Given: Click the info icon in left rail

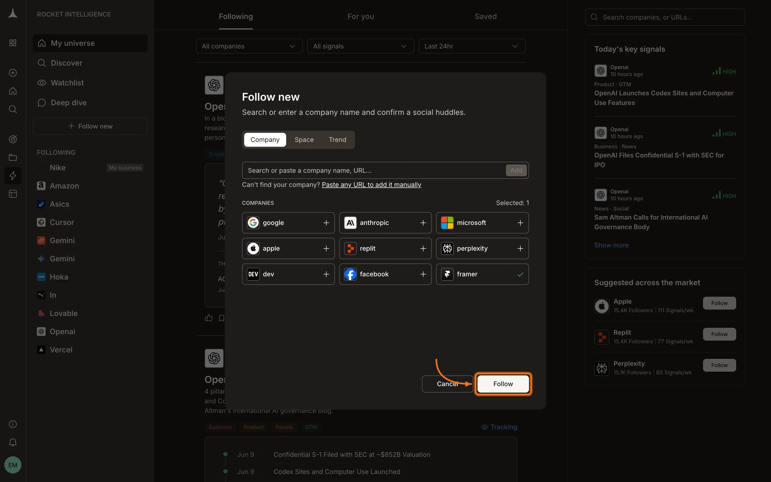Looking at the screenshot, I should pos(13,424).
